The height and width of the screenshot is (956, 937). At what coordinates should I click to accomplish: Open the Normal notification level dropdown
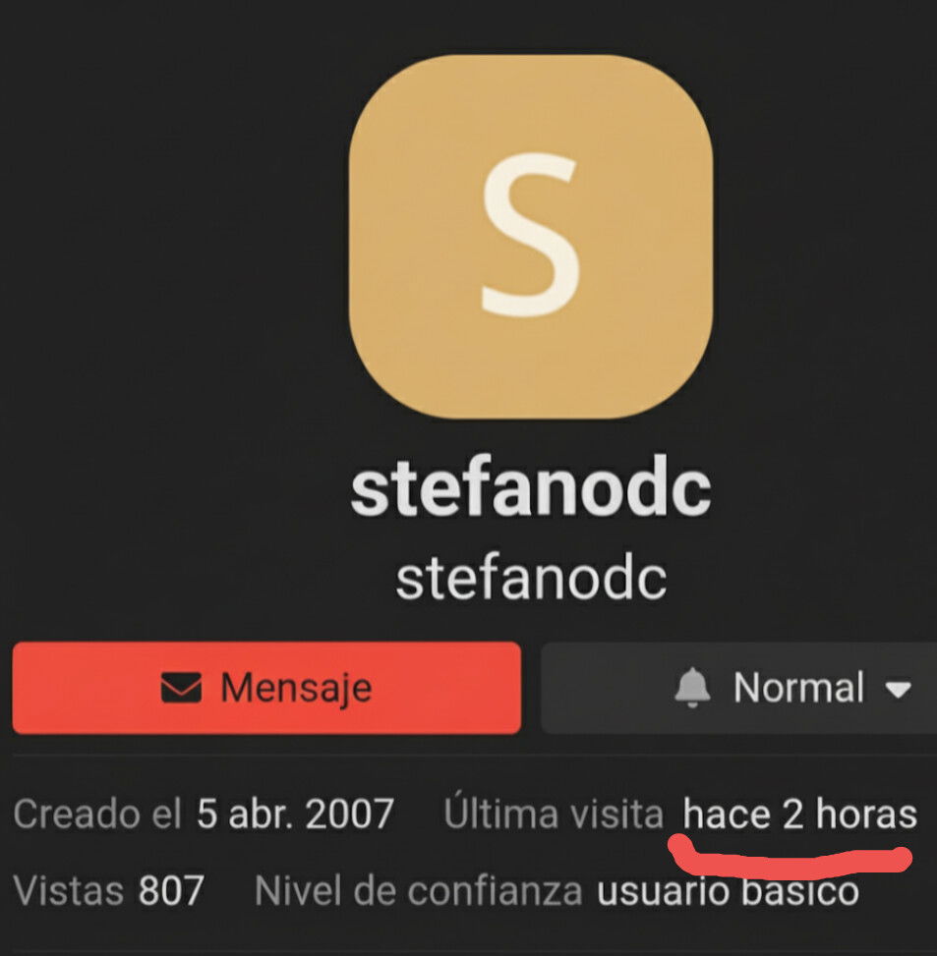point(738,688)
